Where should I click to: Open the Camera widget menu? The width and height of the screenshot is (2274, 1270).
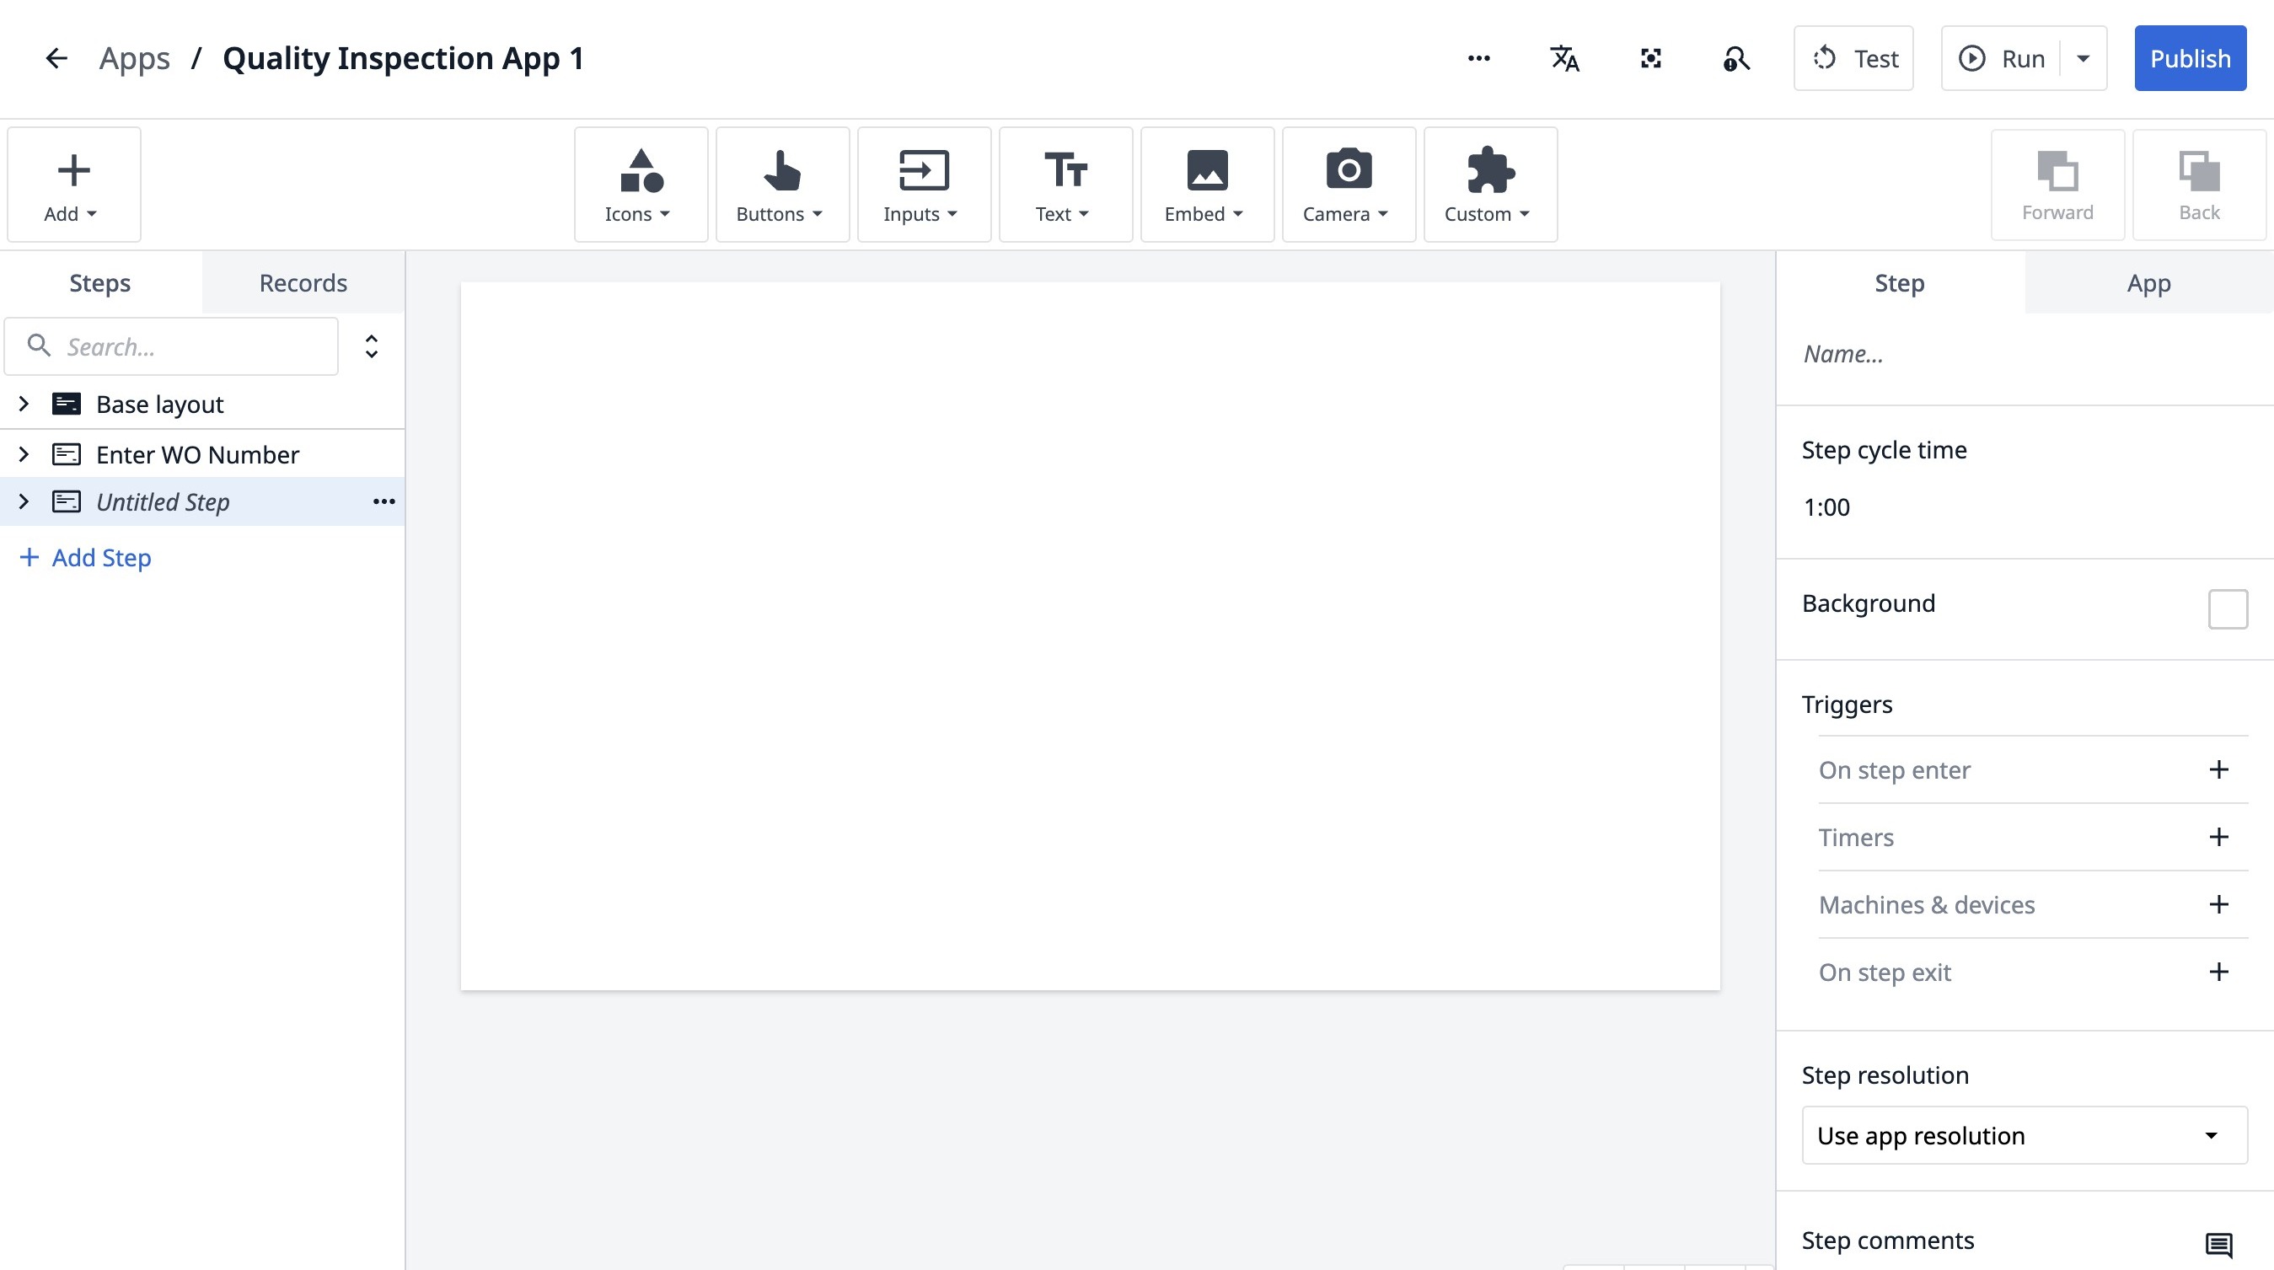1348,185
